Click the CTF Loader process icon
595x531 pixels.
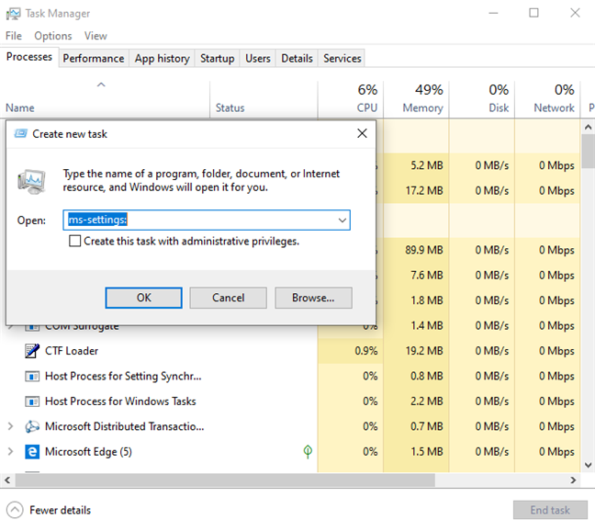tap(32, 351)
